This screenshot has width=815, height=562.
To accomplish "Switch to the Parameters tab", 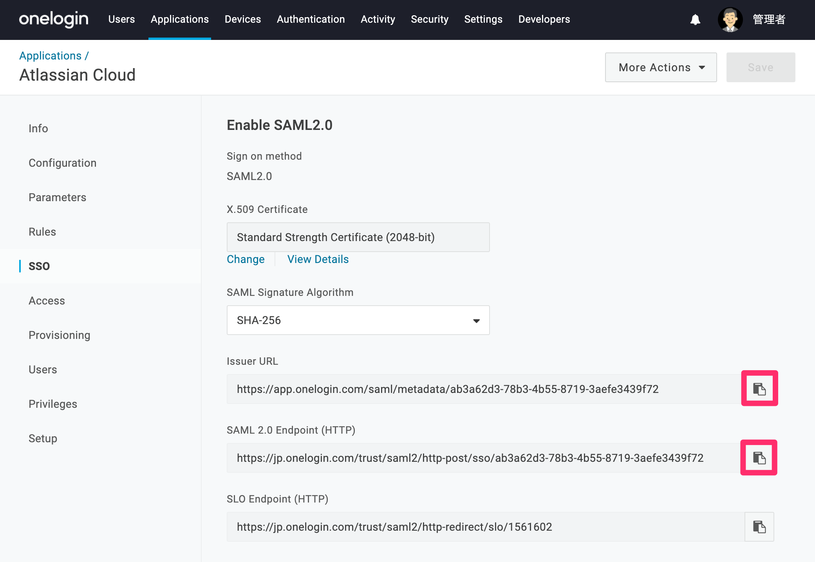I will pyautogui.click(x=58, y=197).
